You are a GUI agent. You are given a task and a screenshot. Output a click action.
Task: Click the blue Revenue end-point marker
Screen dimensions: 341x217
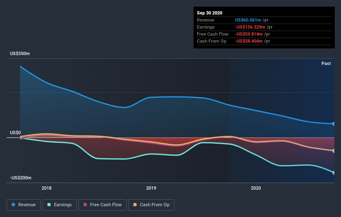coord(334,124)
